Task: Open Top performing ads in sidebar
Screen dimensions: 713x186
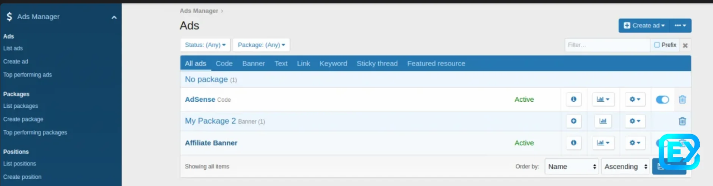Action: tap(27, 75)
